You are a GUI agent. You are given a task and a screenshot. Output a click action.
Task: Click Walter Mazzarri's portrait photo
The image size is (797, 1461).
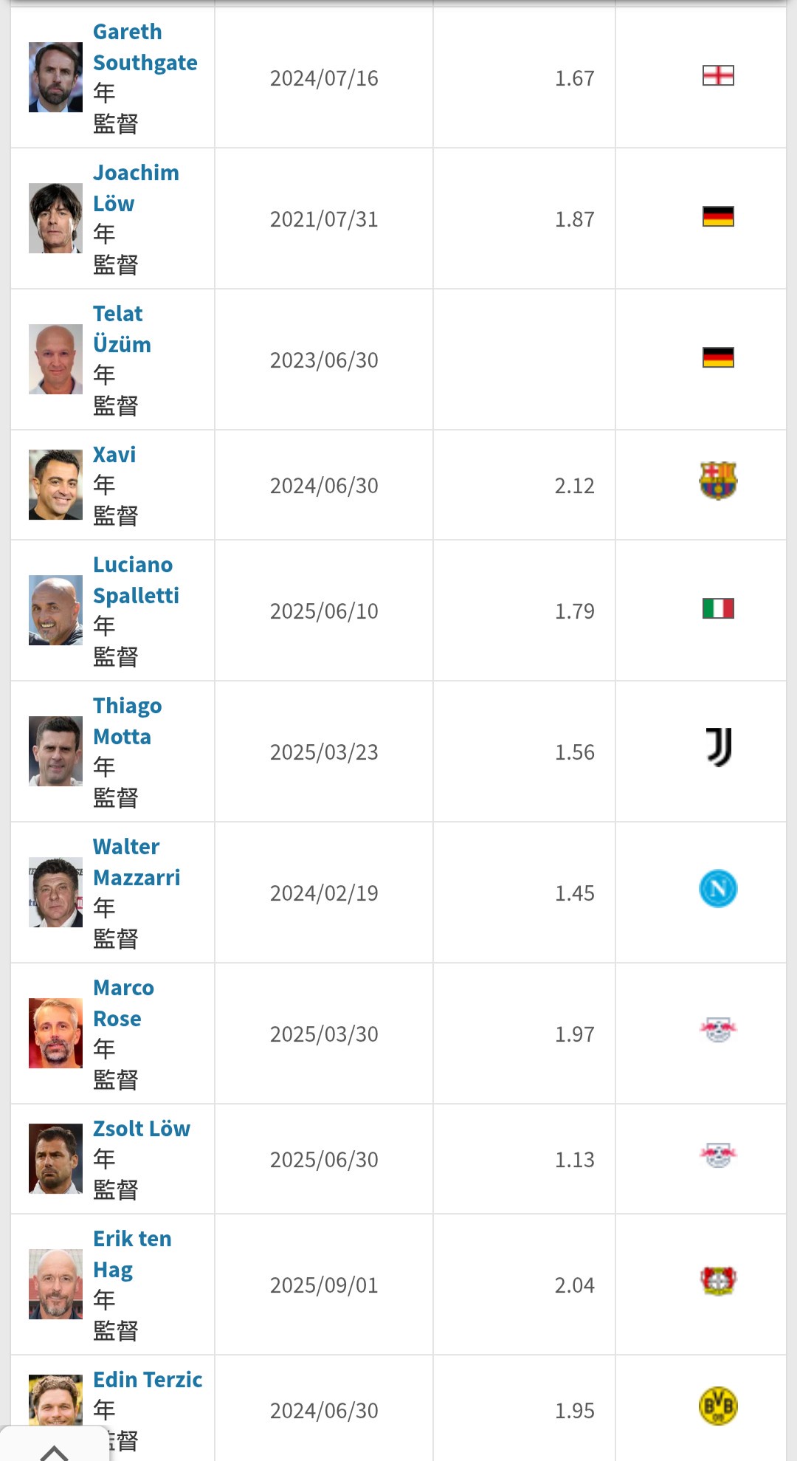[55, 892]
